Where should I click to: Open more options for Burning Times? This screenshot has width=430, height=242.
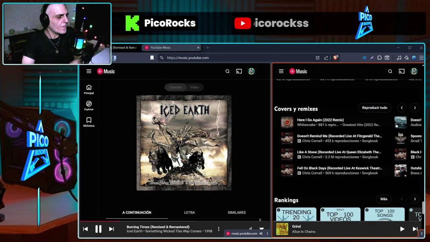(x=219, y=229)
